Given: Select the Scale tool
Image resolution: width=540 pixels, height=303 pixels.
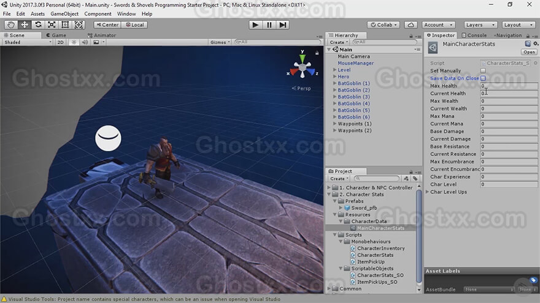Looking at the screenshot, I should (52, 24).
